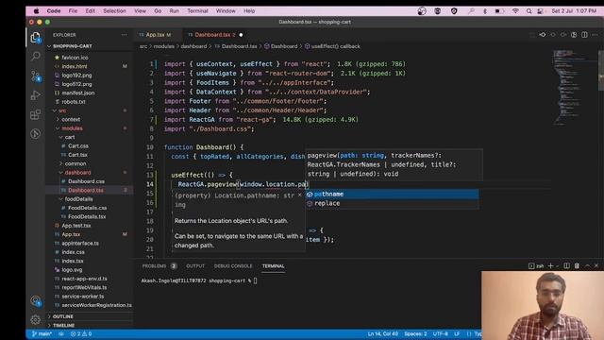Image resolution: width=604 pixels, height=340 pixels.
Task: Open the Extensions view
Action: [x=36, y=114]
